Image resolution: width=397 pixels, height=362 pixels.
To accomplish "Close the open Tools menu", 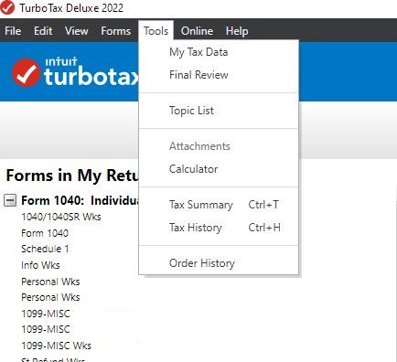I will click(156, 31).
